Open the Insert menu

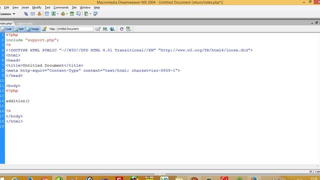click(x=25, y=7)
